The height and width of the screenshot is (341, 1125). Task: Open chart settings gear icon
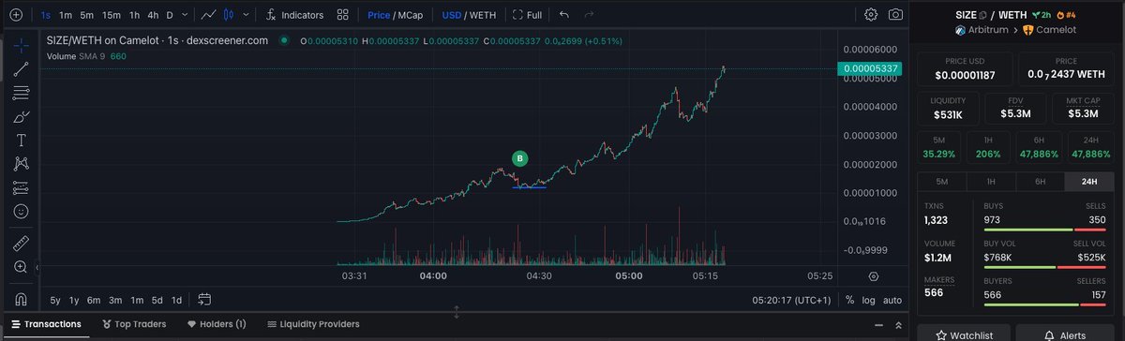pos(871,15)
